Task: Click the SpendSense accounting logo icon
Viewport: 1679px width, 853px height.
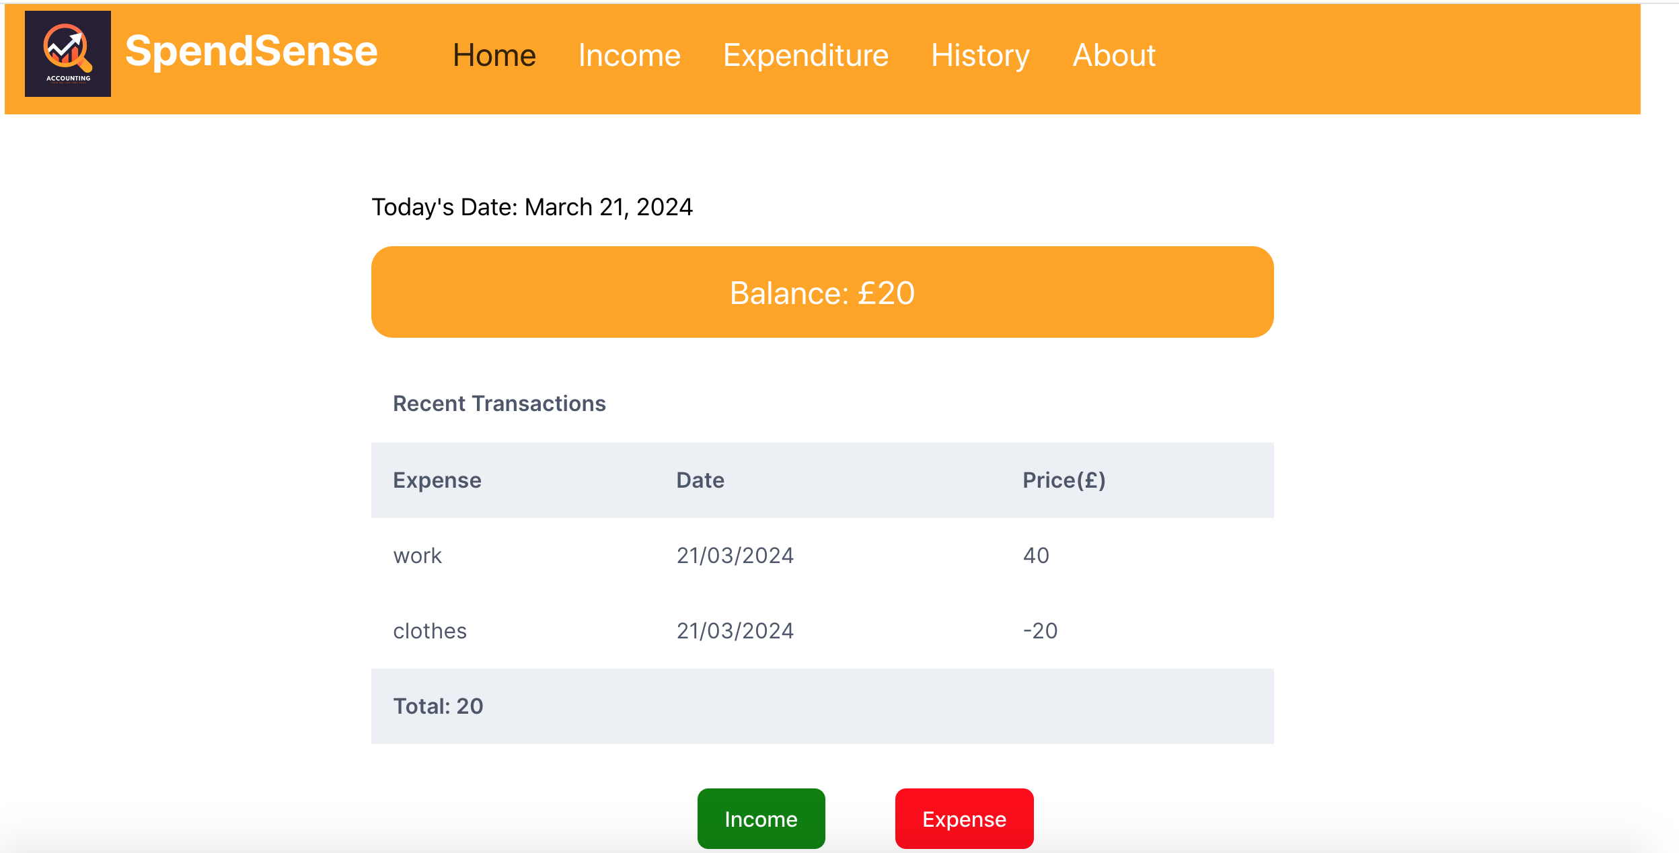Action: click(x=68, y=54)
